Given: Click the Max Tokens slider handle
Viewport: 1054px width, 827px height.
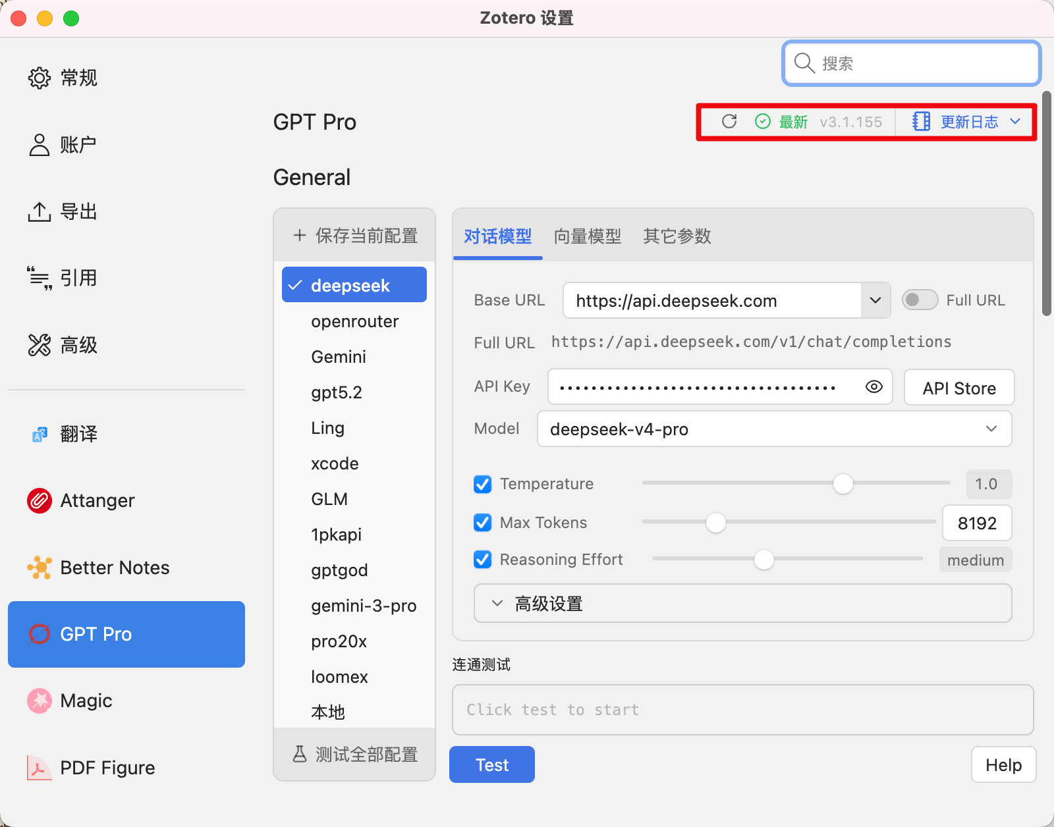Looking at the screenshot, I should tap(715, 523).
